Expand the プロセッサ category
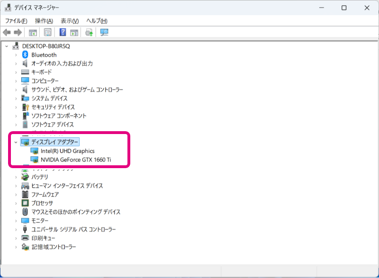 16,203
